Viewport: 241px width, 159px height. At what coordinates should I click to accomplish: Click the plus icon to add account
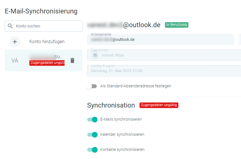[15, 42]
